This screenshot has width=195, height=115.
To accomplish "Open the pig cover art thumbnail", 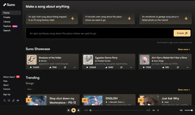I will (x=144, y=60).
